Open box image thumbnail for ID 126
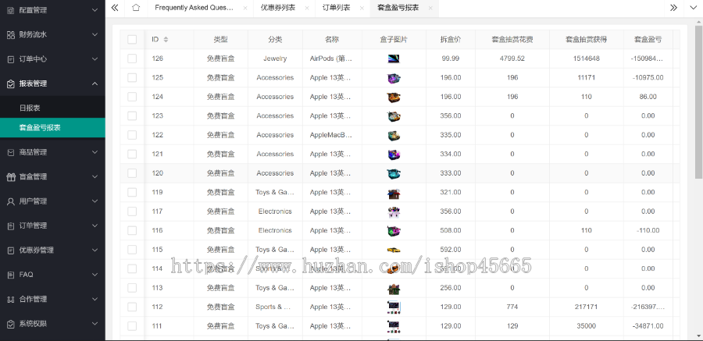Image resolution: width=703 pixels, height=341 pixels. click(x=393, y=59)
